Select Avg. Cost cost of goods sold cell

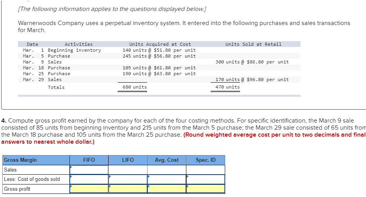click(167, 179)
